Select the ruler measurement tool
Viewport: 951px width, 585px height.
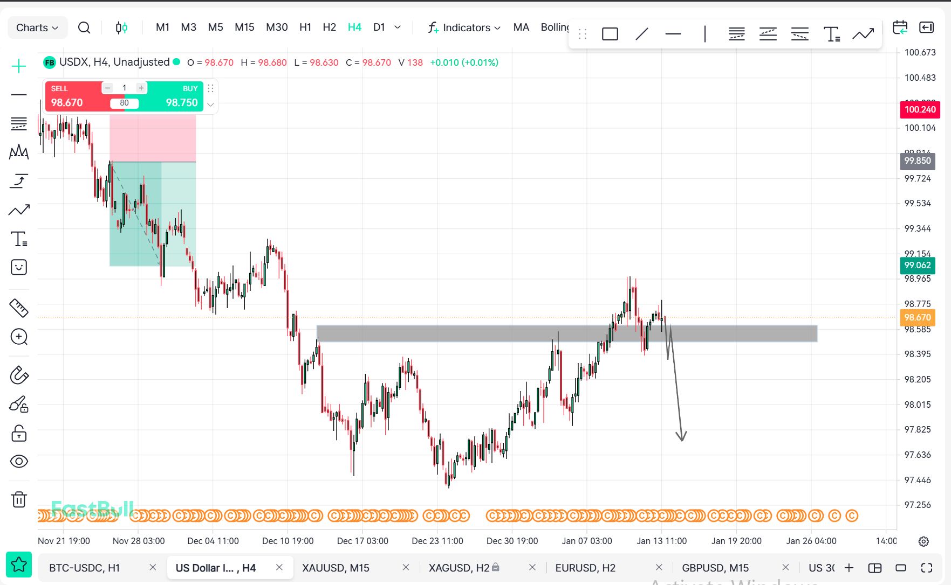pyautogui.click(x=19, y=308)
